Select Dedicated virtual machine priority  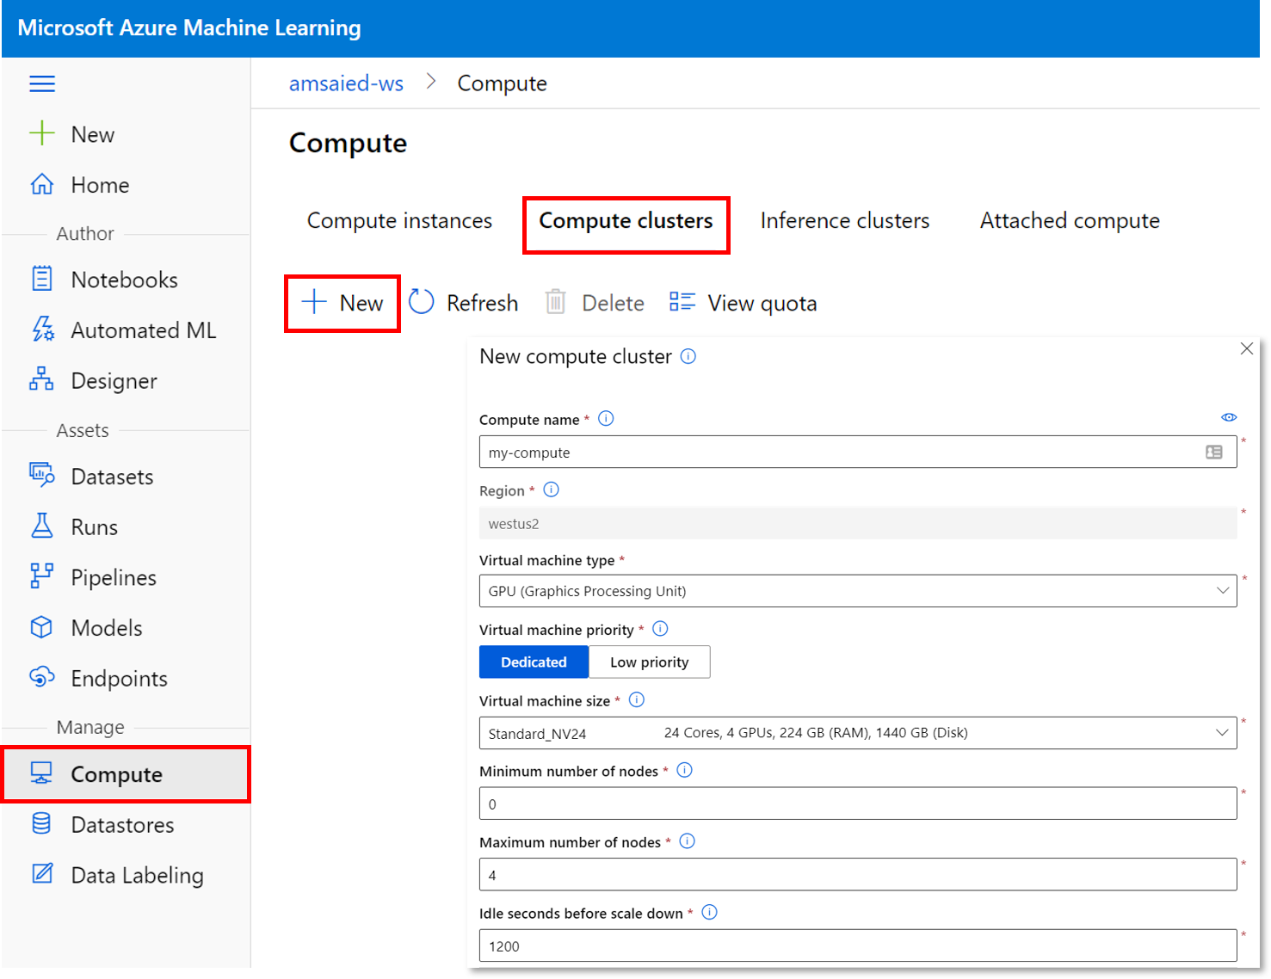point(534,662)
